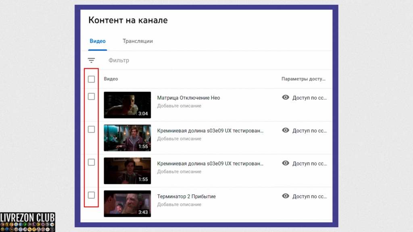Screen dimensions: 413x232
Task: Open the Терминатор 2 Прибытие thumbnail
Action: (x=127, y=203)
